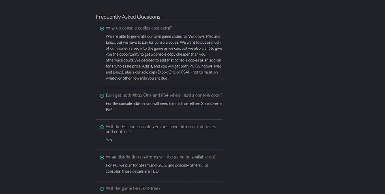Collapse the "Why do console copies cost extra?" icon
385x194 pixels.
[102, 29]
